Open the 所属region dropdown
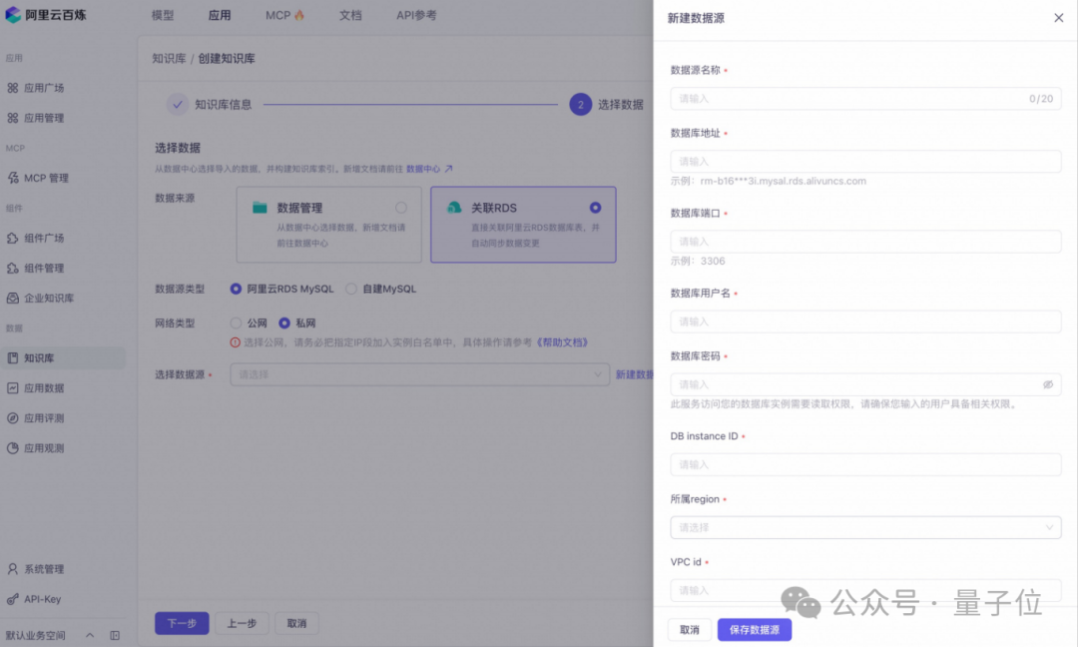 click(x=865, y=527)
